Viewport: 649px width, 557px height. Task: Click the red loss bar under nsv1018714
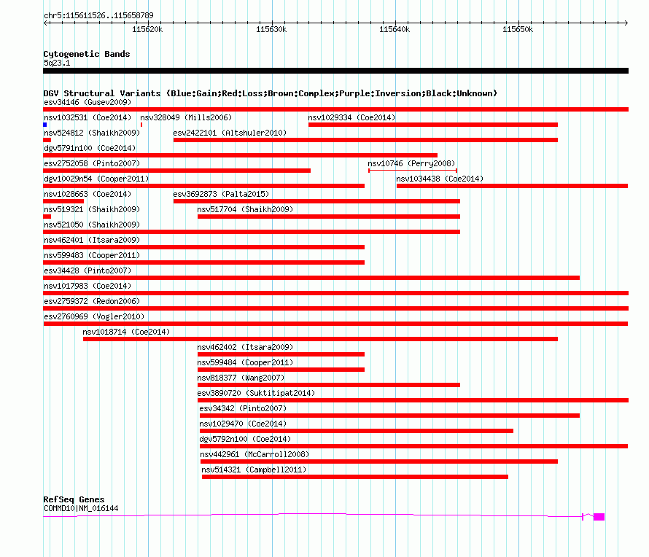[320, 339]
